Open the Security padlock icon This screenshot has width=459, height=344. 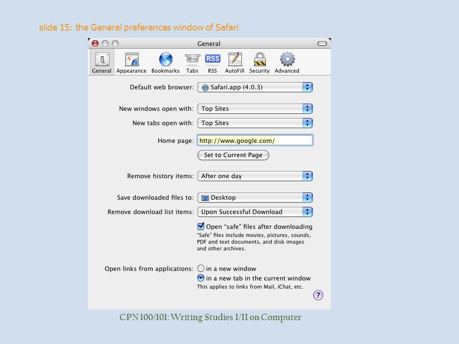point(260,63)
